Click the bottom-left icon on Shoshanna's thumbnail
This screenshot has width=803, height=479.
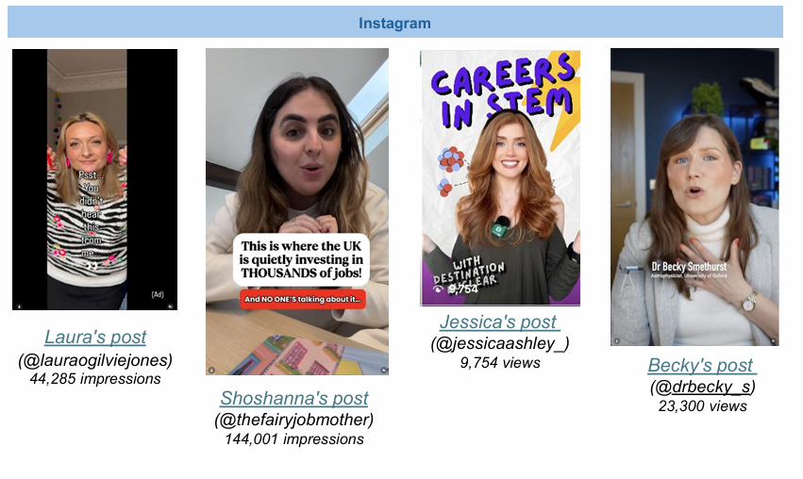(x=211, y=370)
